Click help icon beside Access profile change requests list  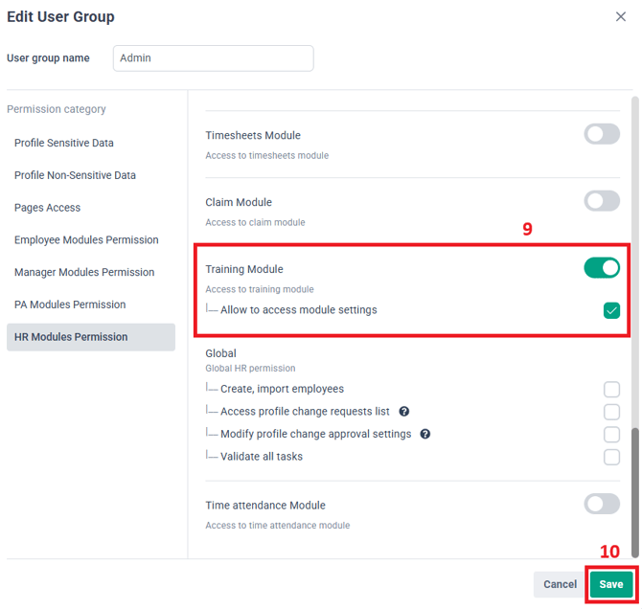pos(404,412)
